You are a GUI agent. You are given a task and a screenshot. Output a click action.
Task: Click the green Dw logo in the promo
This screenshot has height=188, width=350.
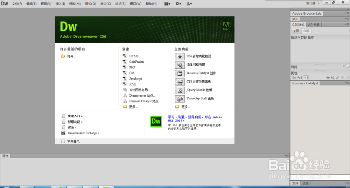(x=156, y=121)
